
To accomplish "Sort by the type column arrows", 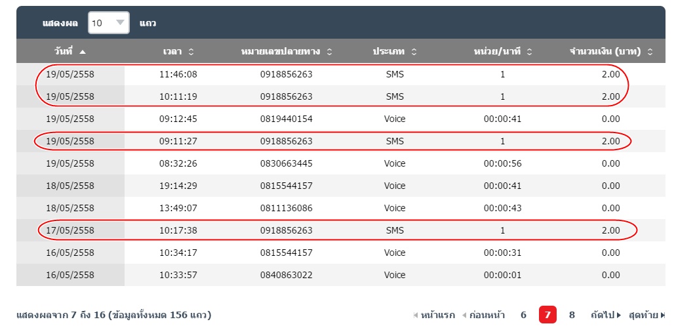I will coord(414,51).
